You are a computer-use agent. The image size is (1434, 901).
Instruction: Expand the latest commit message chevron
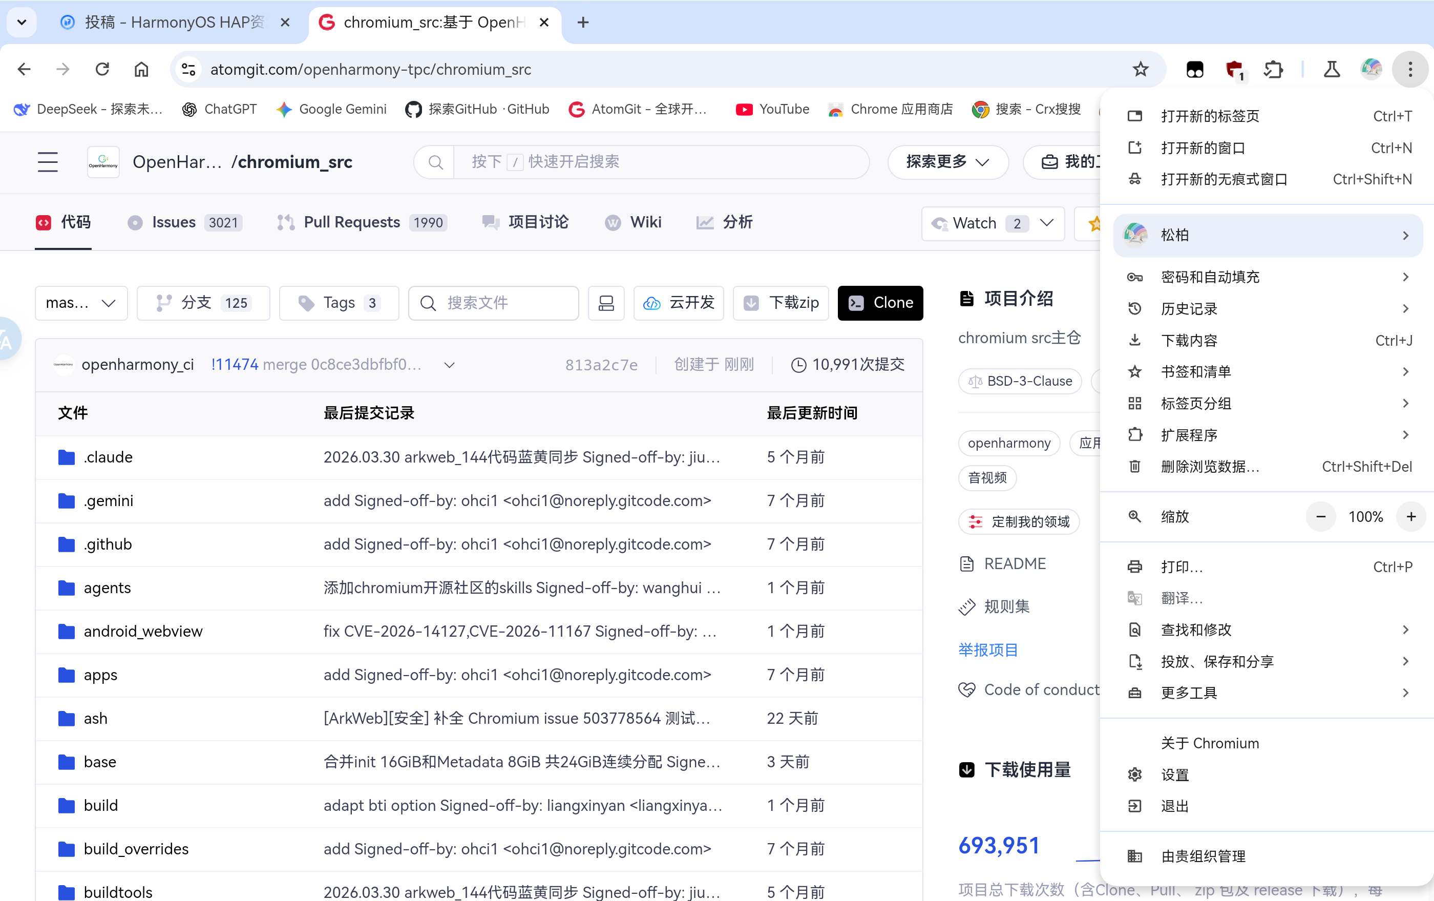pos(450,365)
